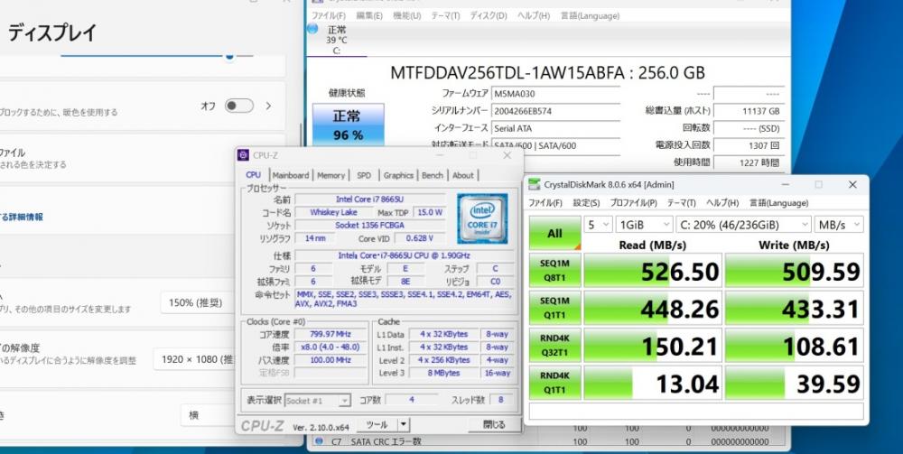The height and width of the screenshot is (454, 903).
Task: Open CrystalDiskMark ヘルプ(H) menu
Action: (722, 203)
